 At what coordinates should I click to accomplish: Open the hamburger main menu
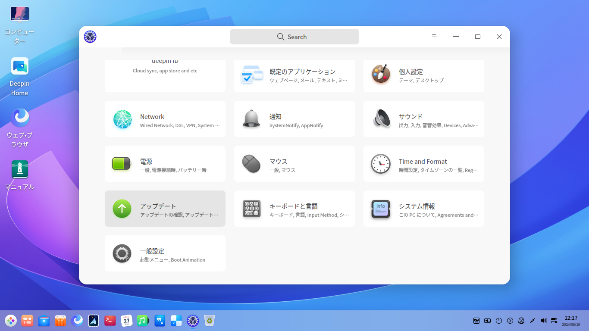click(435, 37)
